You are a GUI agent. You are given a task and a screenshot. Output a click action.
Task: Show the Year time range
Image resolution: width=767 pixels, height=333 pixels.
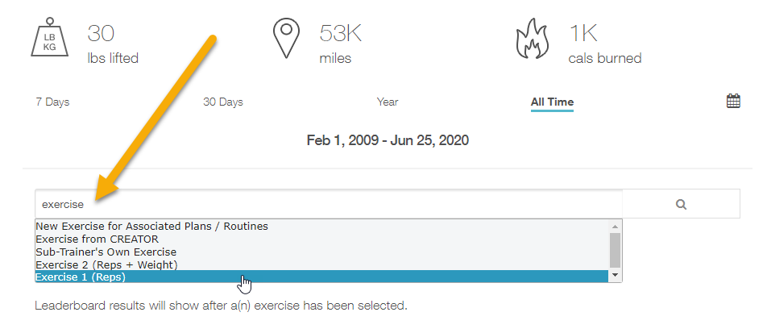pyautogui.click(x=388, y=102)
